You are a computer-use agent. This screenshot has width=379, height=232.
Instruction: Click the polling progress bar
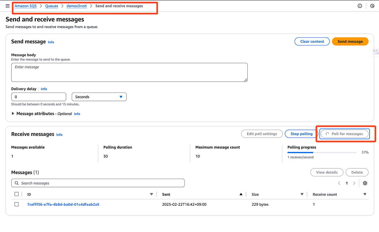point(322,153)
